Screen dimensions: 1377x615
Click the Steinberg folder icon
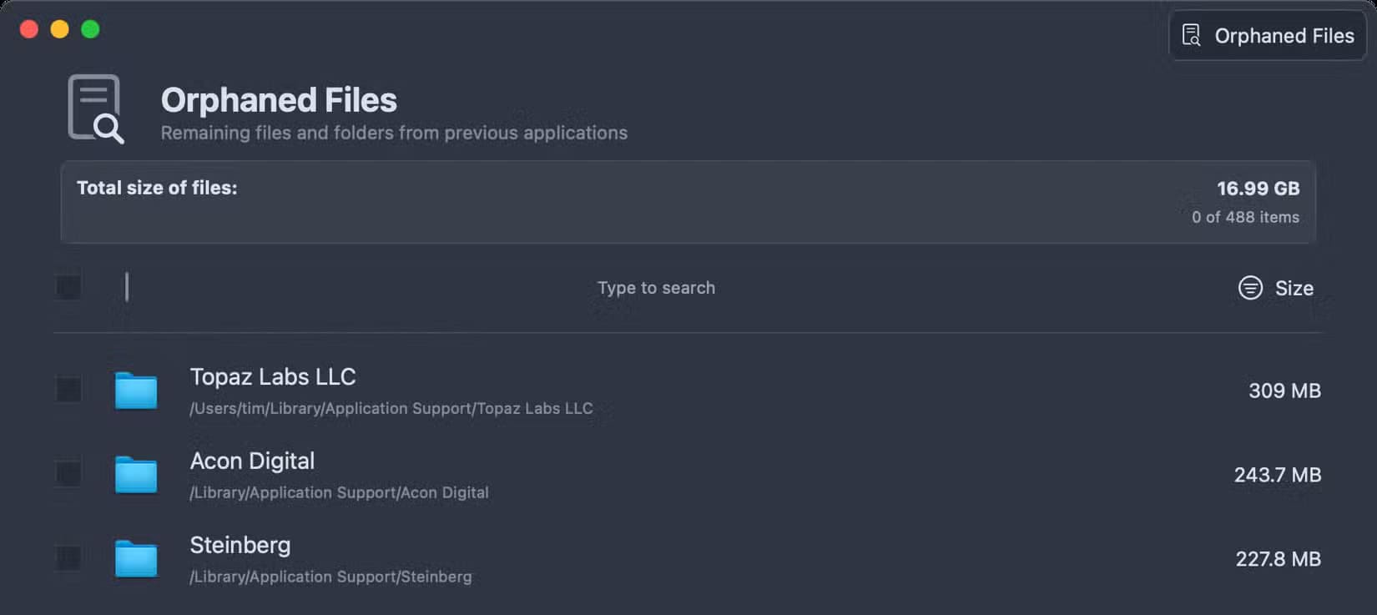(136, 559)
